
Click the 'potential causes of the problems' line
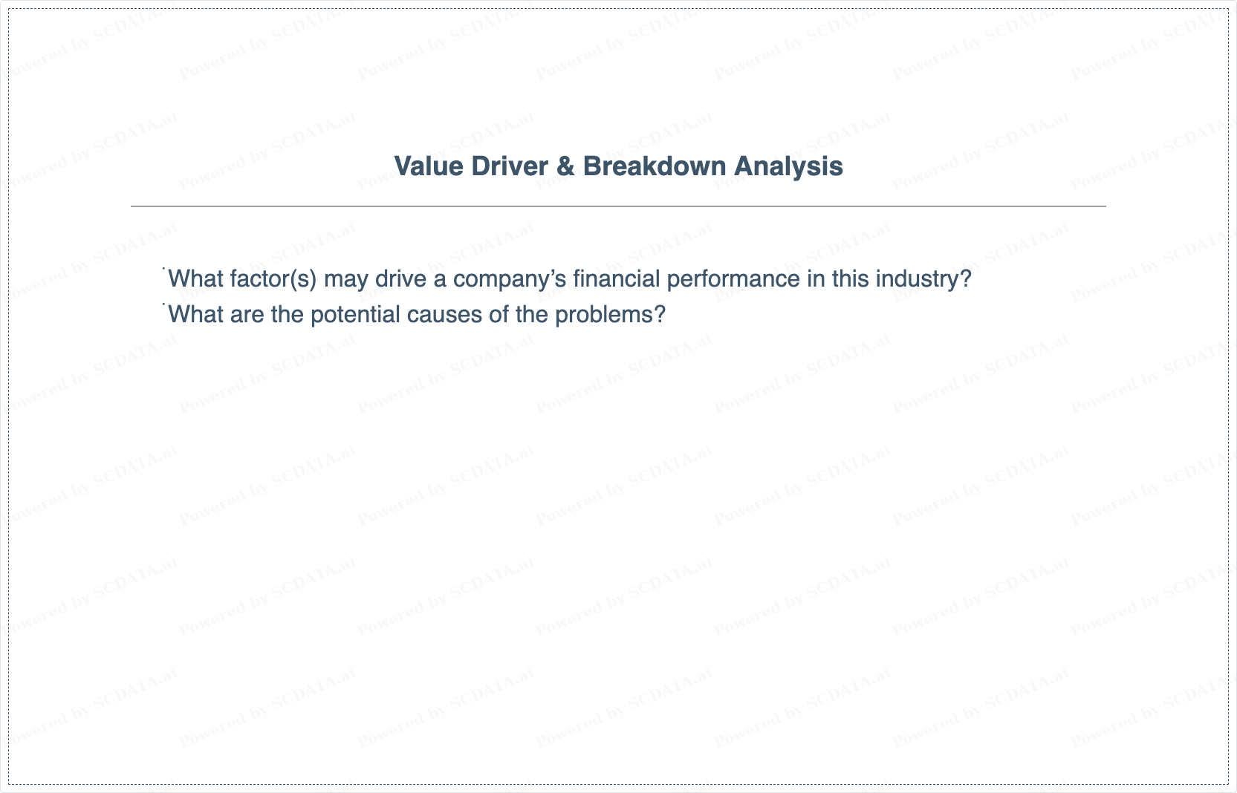(x=417, y=315)
